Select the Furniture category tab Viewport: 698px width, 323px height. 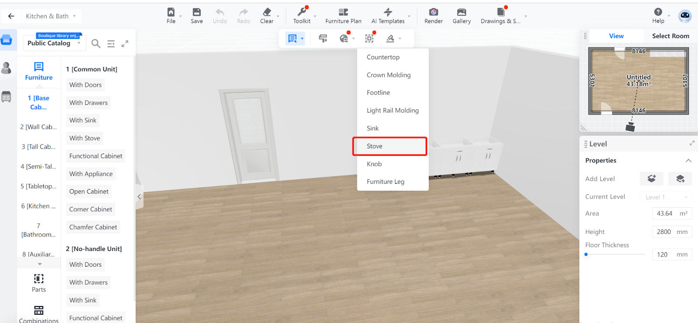pyautogui.click(x=39, y=72)
